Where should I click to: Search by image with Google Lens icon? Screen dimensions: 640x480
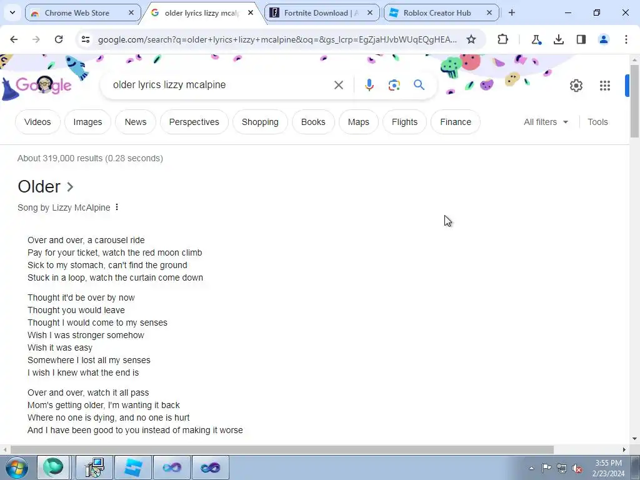394,85
